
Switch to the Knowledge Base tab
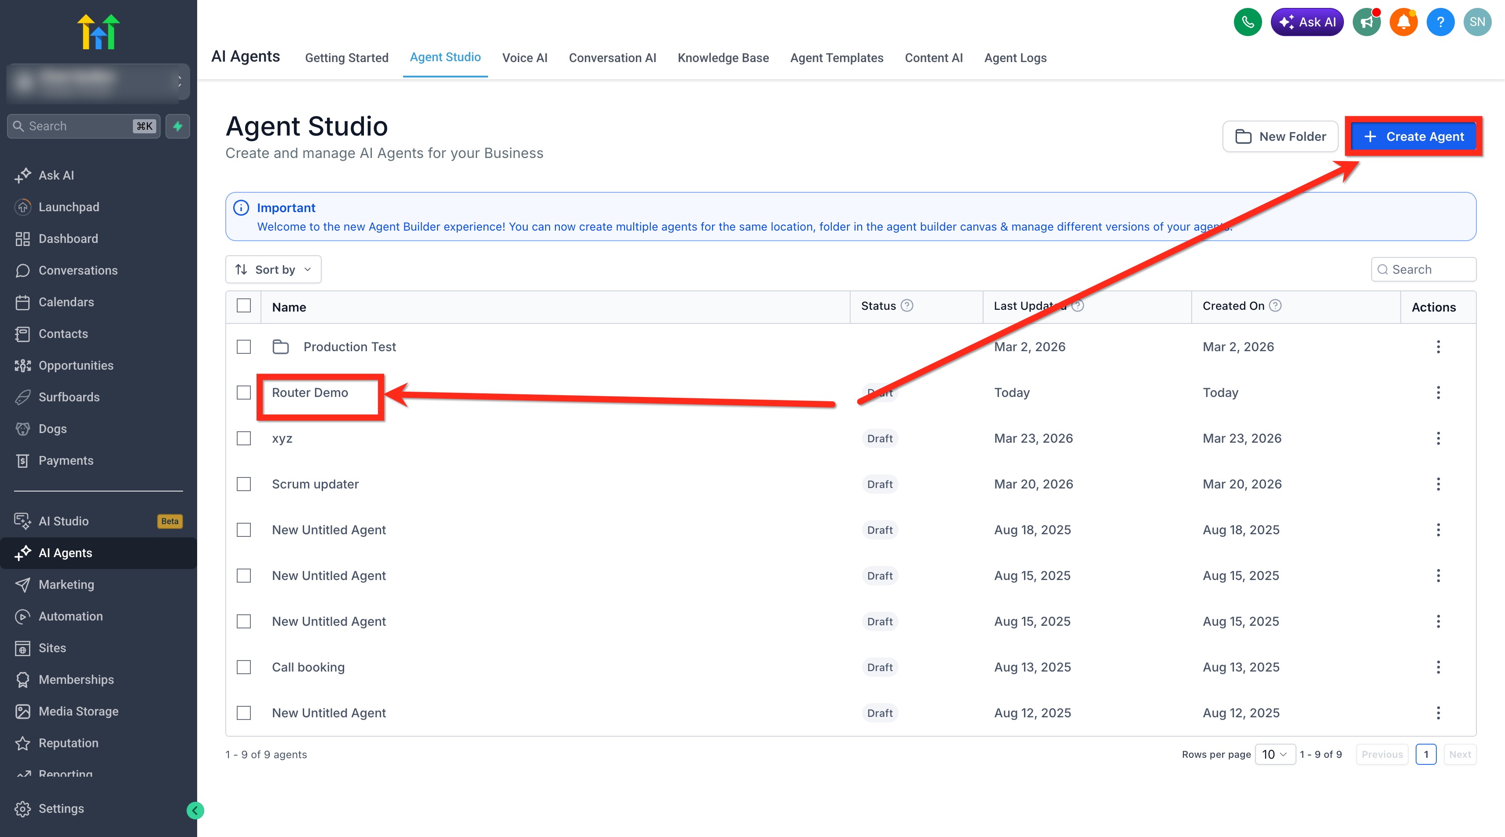tap(723, 58)
